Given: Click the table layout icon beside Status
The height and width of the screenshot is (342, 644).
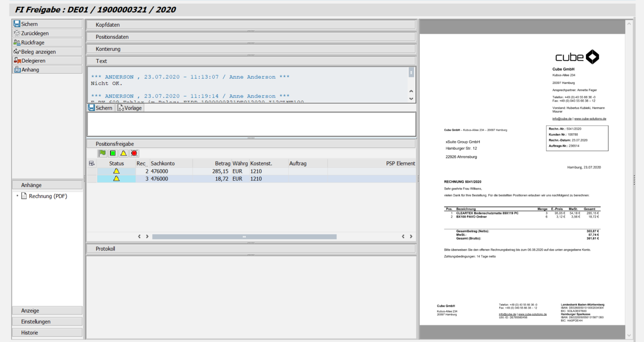Looking at the screenshot, I should [x=91, y=163].
